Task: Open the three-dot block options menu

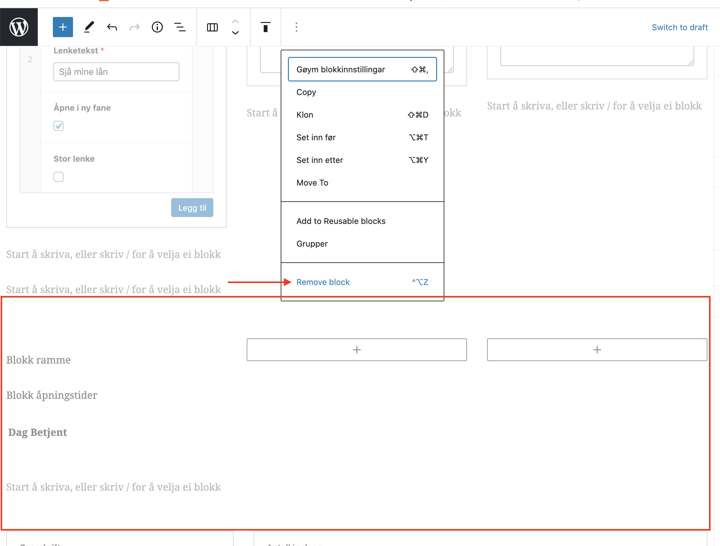Action: [x=296, y=27]
